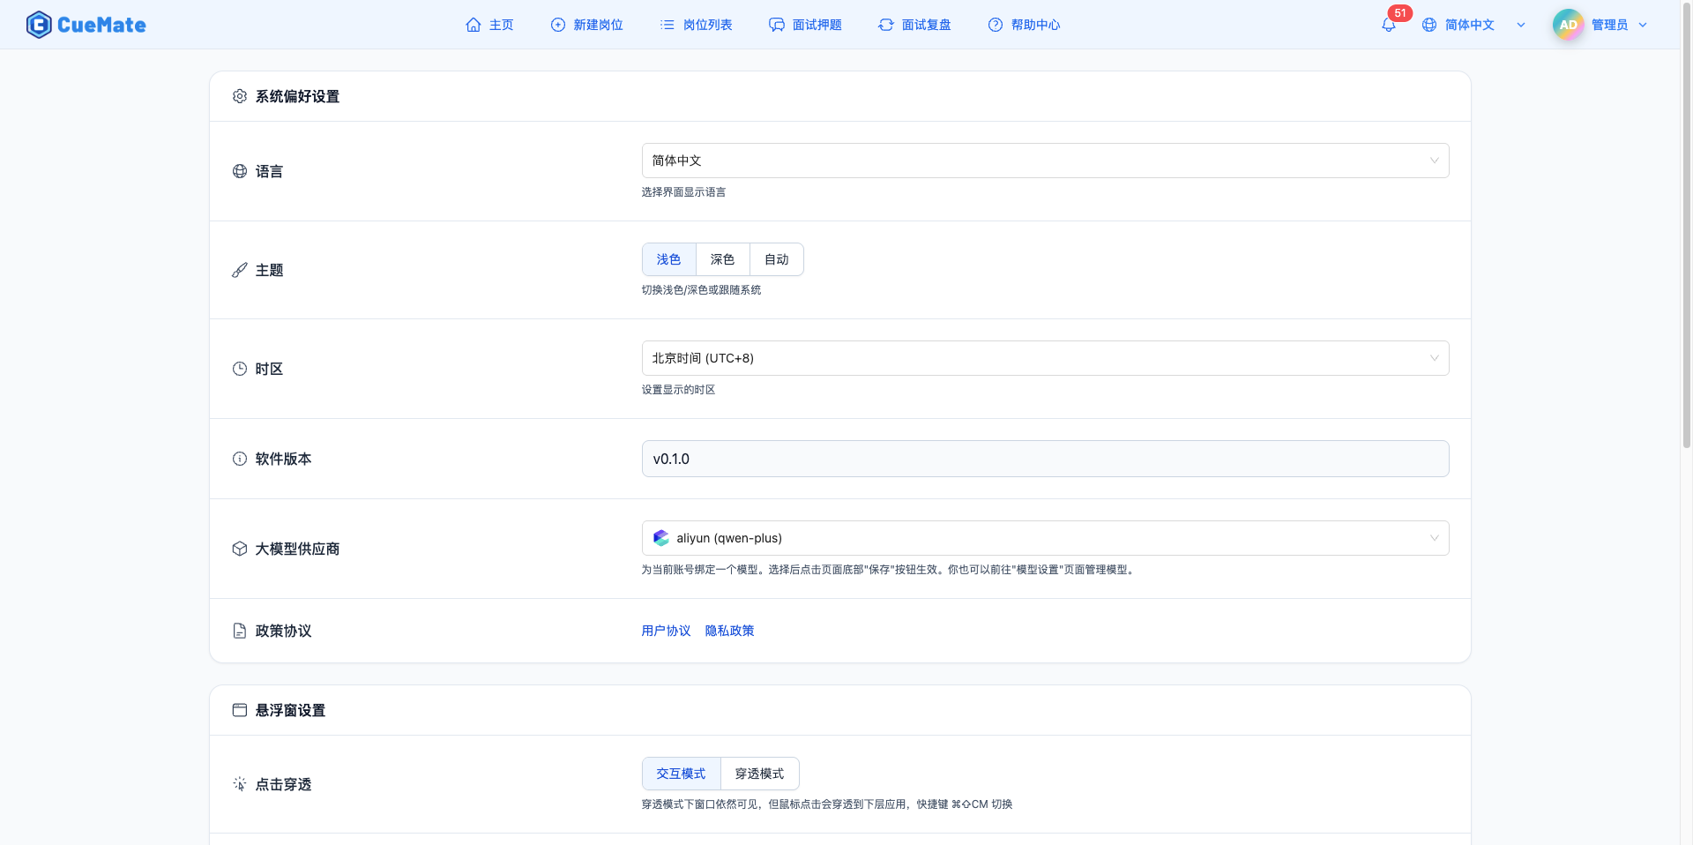Viewport: 1693px width, 845px height.
Task: Click the notification bell with 51 badge
Action: (1389, 25)
